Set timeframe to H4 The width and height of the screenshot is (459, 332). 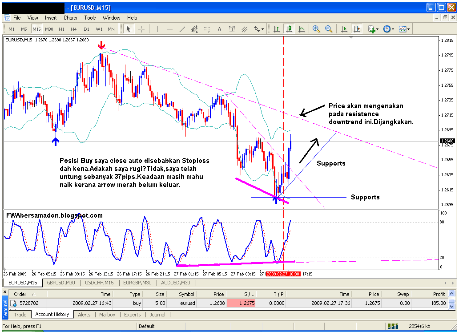(x=74, y=29)
